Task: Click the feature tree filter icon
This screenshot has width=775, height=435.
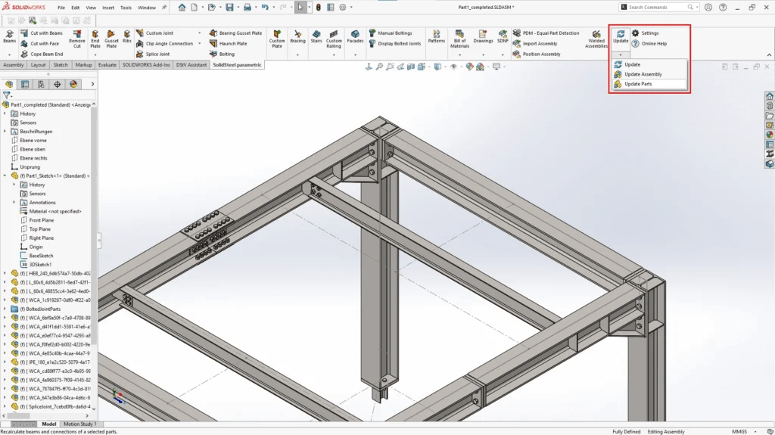Action: (7, 96)
